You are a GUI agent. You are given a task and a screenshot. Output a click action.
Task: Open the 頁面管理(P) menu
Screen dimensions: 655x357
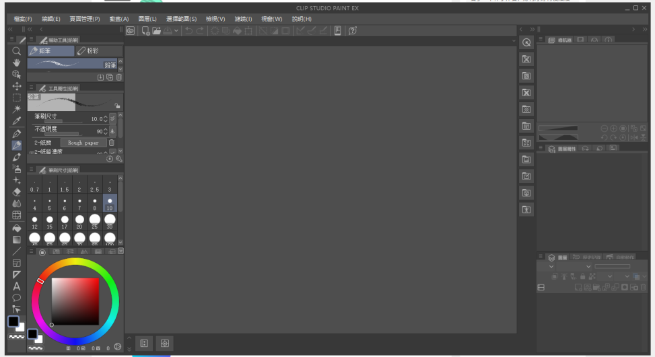[84, 19]
